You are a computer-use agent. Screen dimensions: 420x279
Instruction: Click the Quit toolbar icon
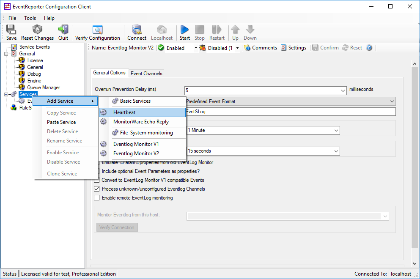point(63,30)
